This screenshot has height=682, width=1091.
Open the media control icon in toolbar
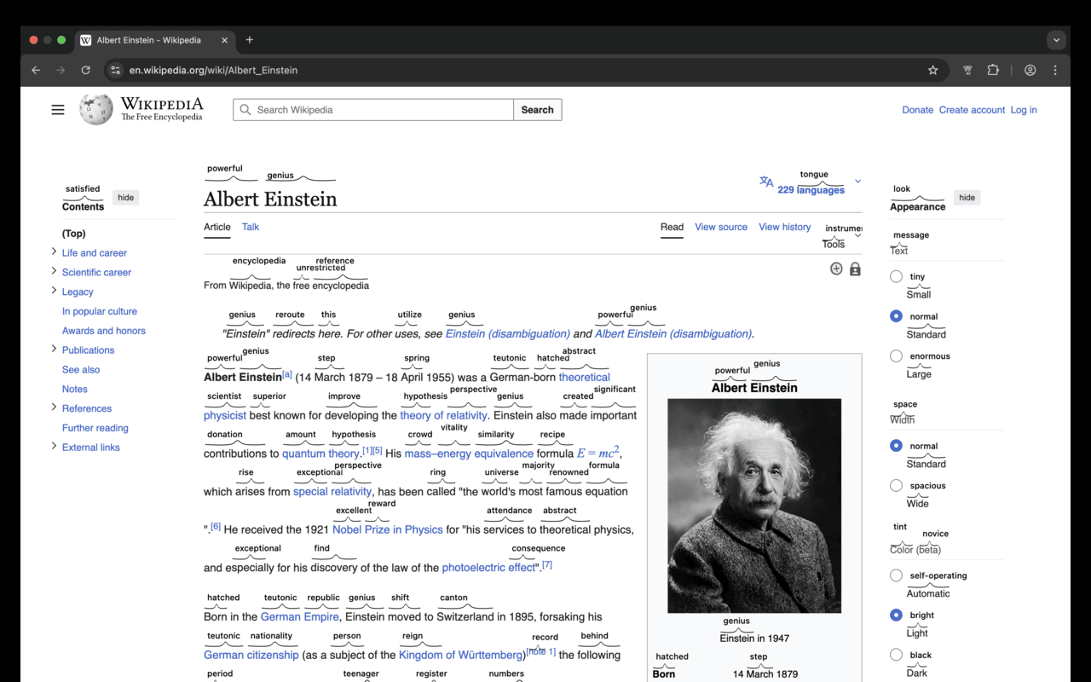click(967, 70)
